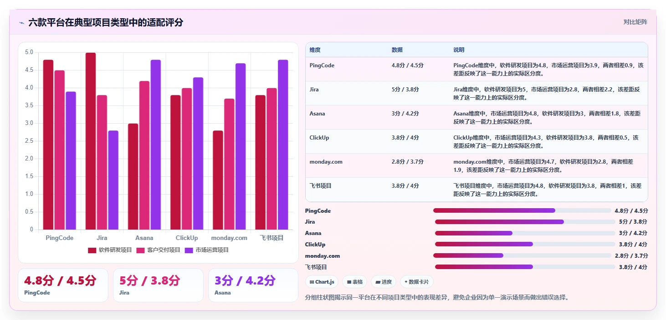Click the 数据卡片 chip
The image size is (666, 320).
coord(417,282)
